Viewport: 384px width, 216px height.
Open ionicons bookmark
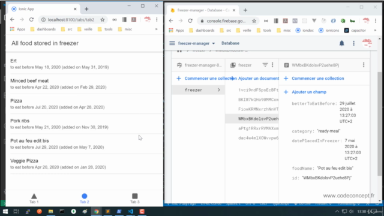tap(329, 31)
